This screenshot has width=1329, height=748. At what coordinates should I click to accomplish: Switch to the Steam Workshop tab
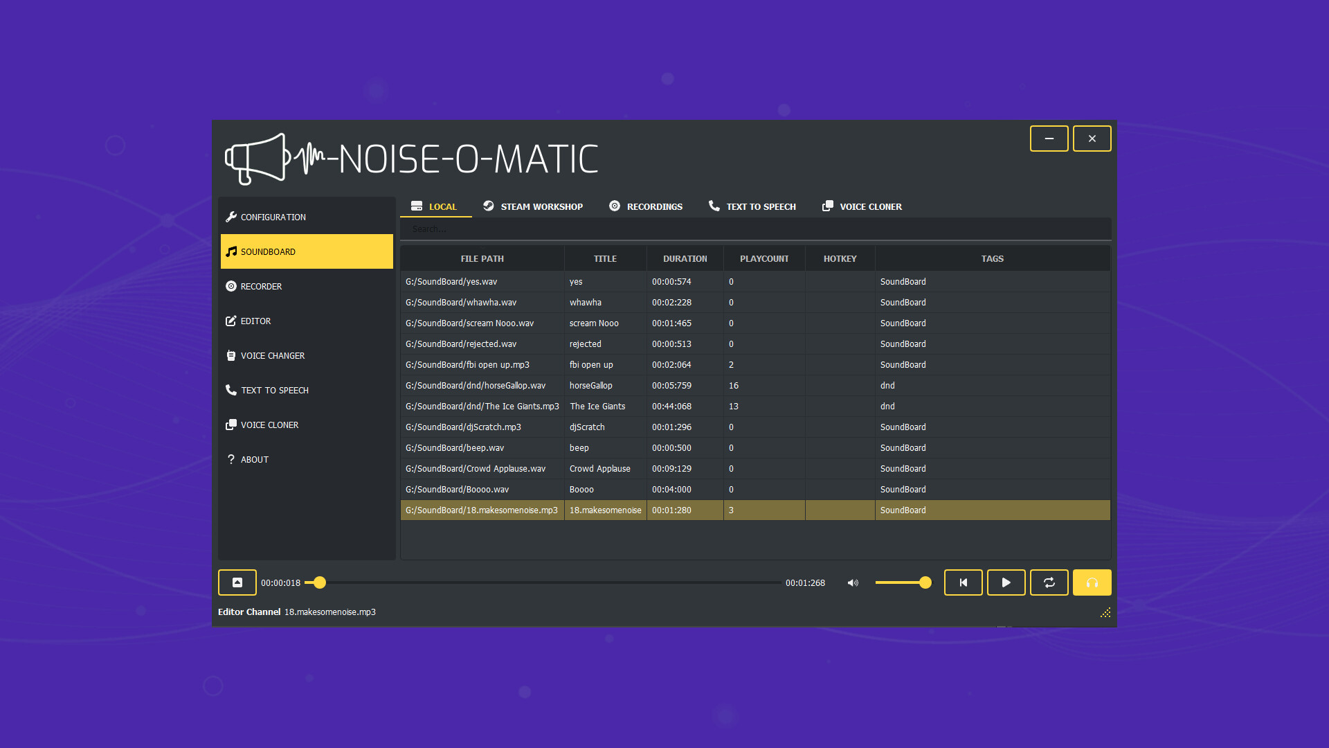[x=533, y=206]
